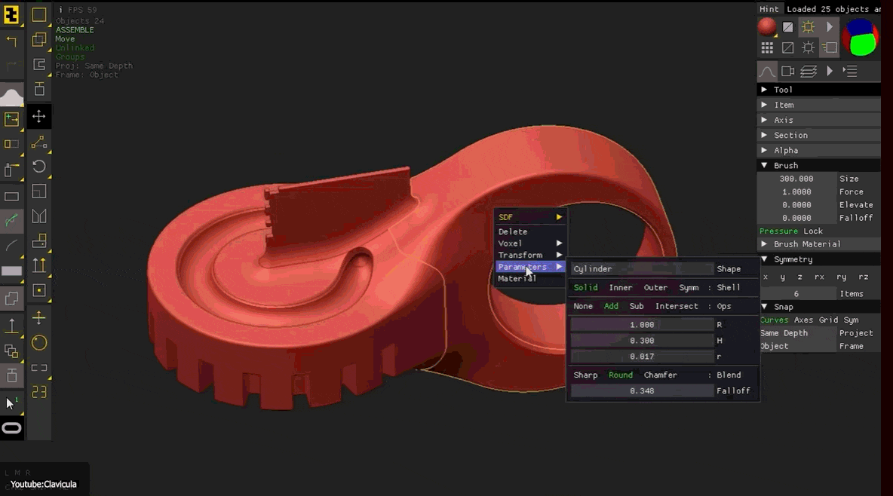
Task: Click the undo arrow icon
Action: coord(11,41)
